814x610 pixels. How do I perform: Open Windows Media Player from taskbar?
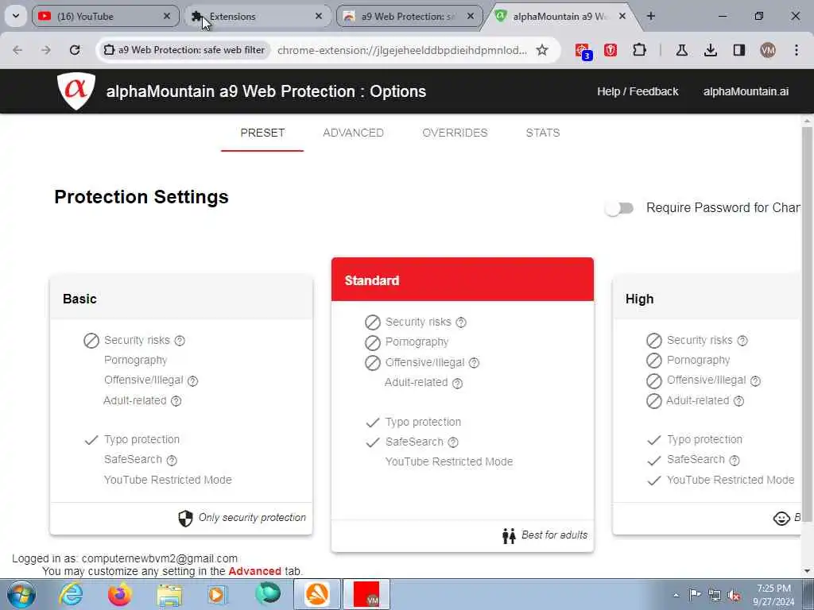(x=218, y=595)
